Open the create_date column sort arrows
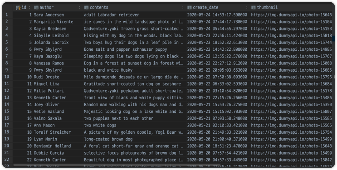337x170 pixels. pyautogui.click(x=247, y=8)
